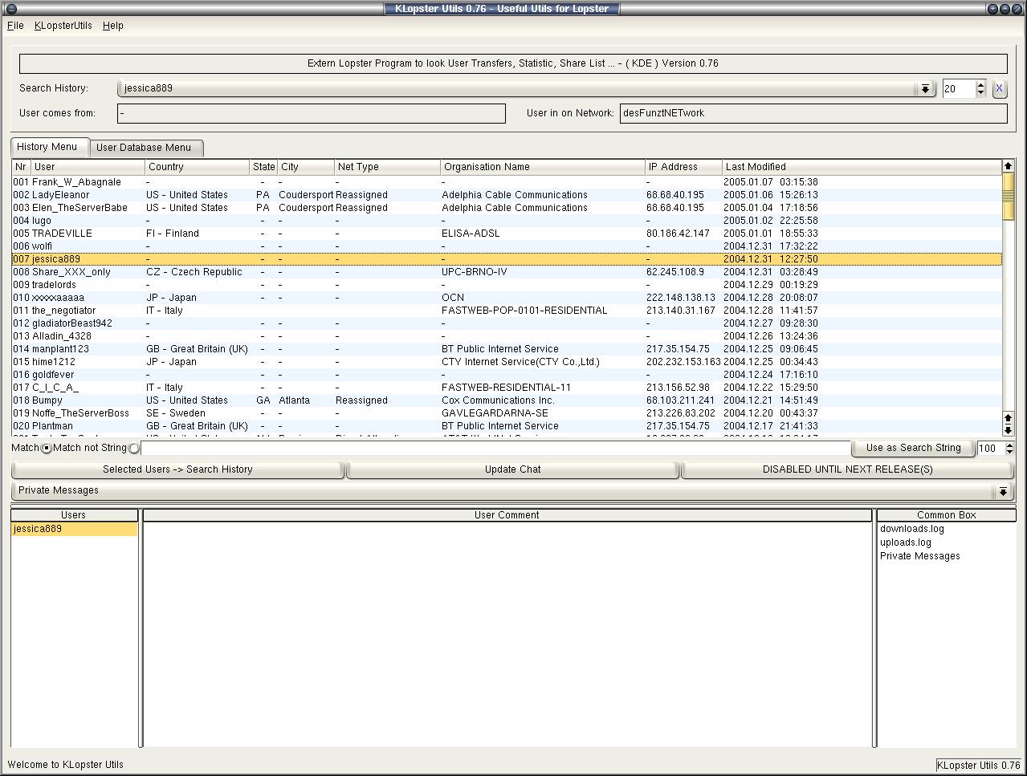Increase the value 100 next to Use as Search String
This screenshot has height=776, width=1027.
coord(1009,445)
